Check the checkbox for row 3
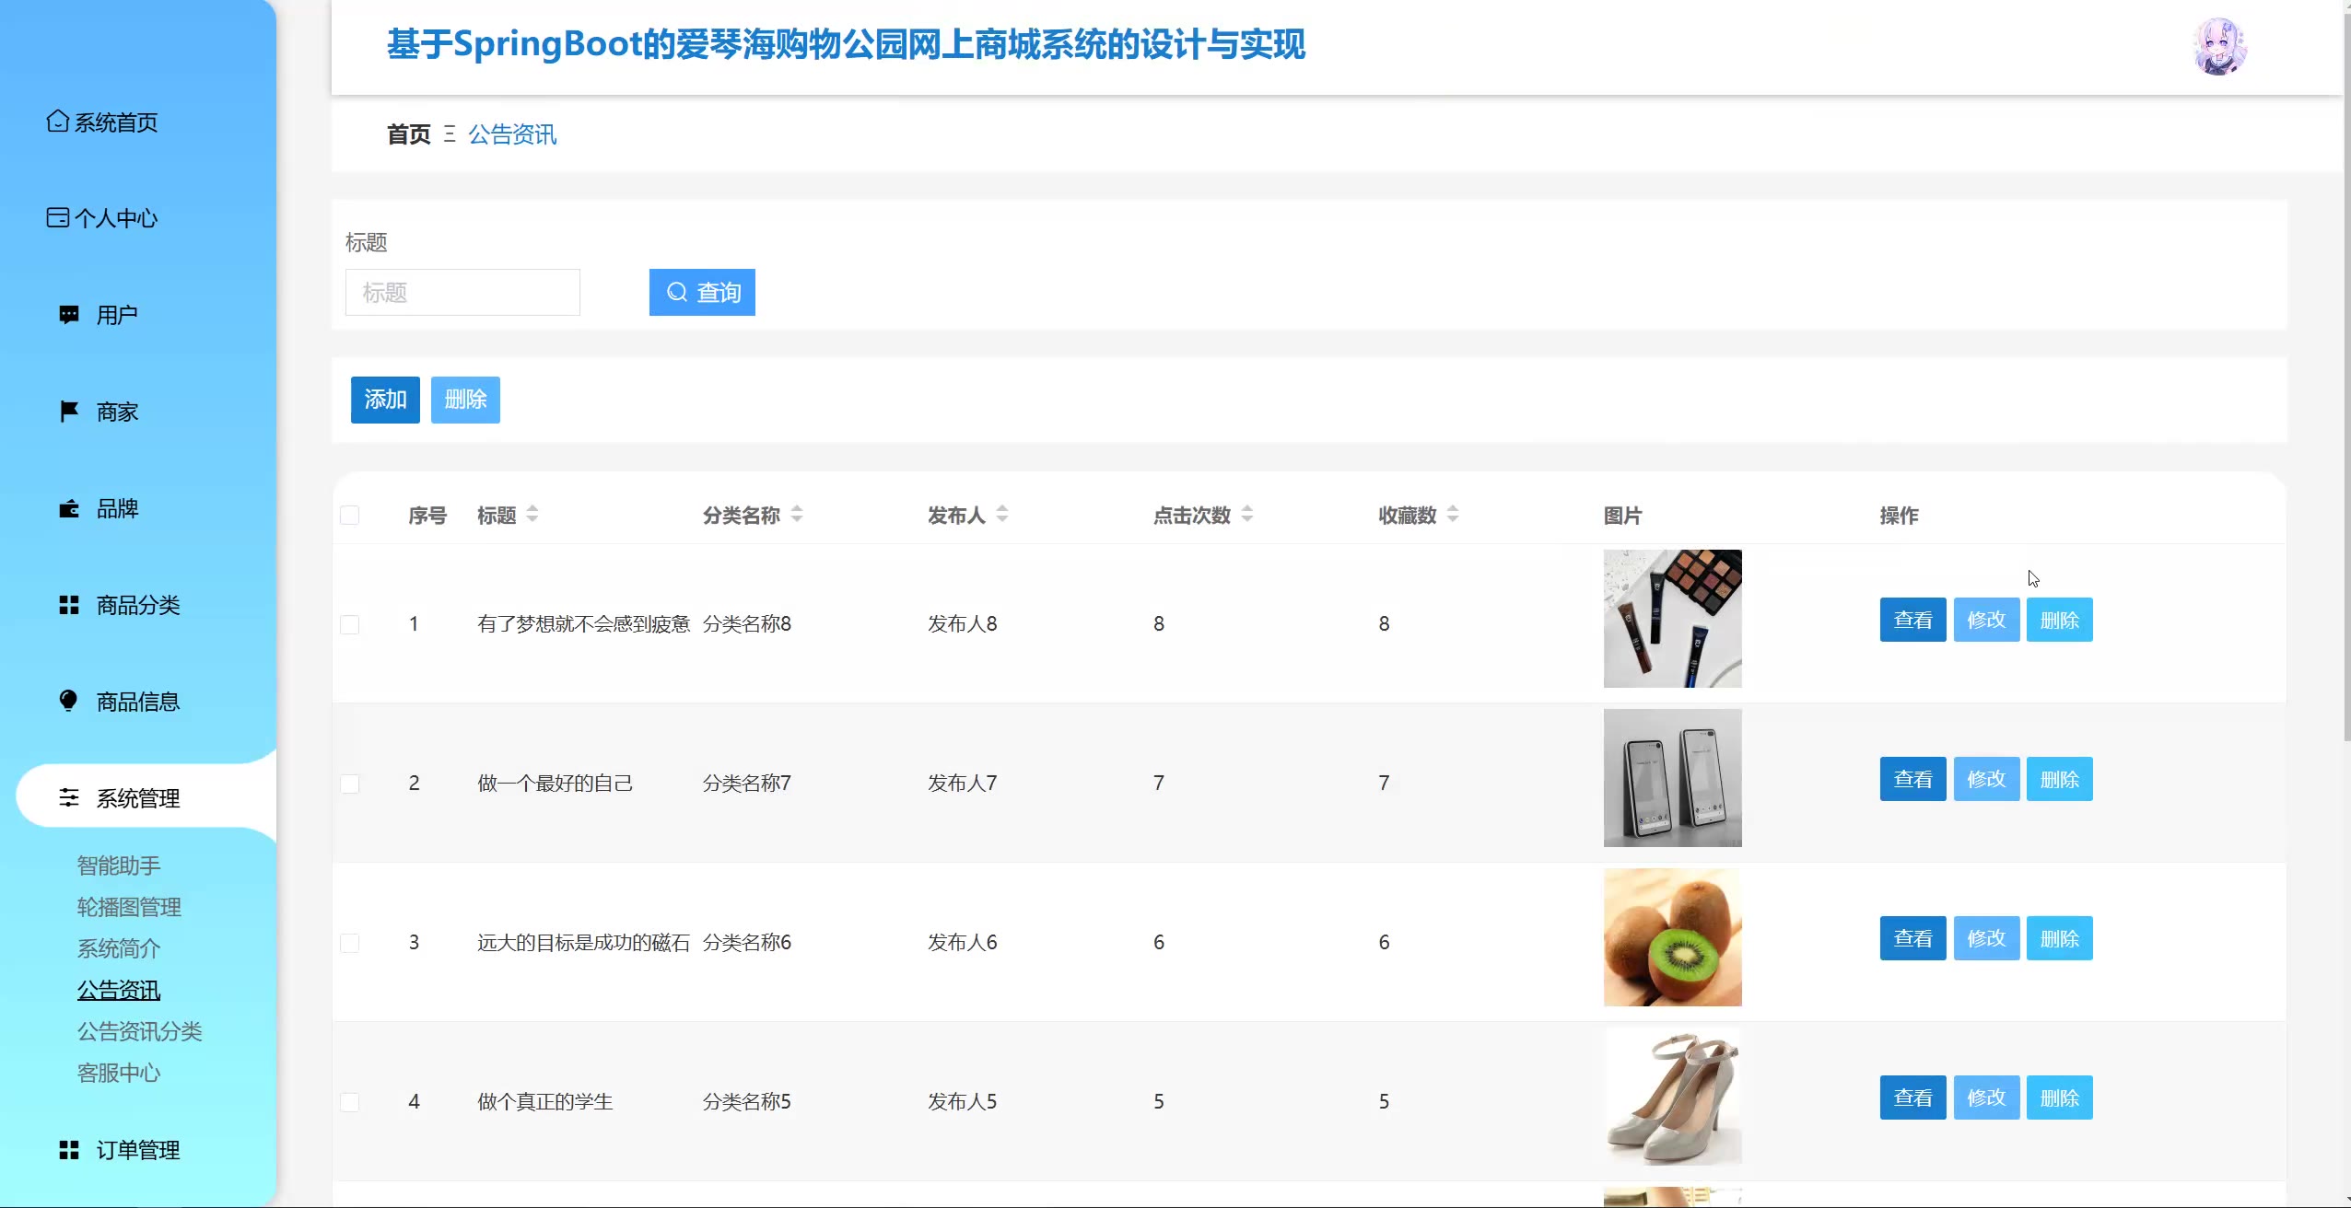The image size is (2351, 1208). pyautogui.click(x=350, y=943)
